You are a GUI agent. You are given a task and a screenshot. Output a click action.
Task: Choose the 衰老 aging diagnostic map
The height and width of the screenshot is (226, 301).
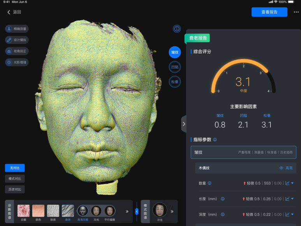68,213
